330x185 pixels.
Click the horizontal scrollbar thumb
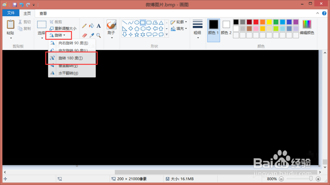pos(216,172)
